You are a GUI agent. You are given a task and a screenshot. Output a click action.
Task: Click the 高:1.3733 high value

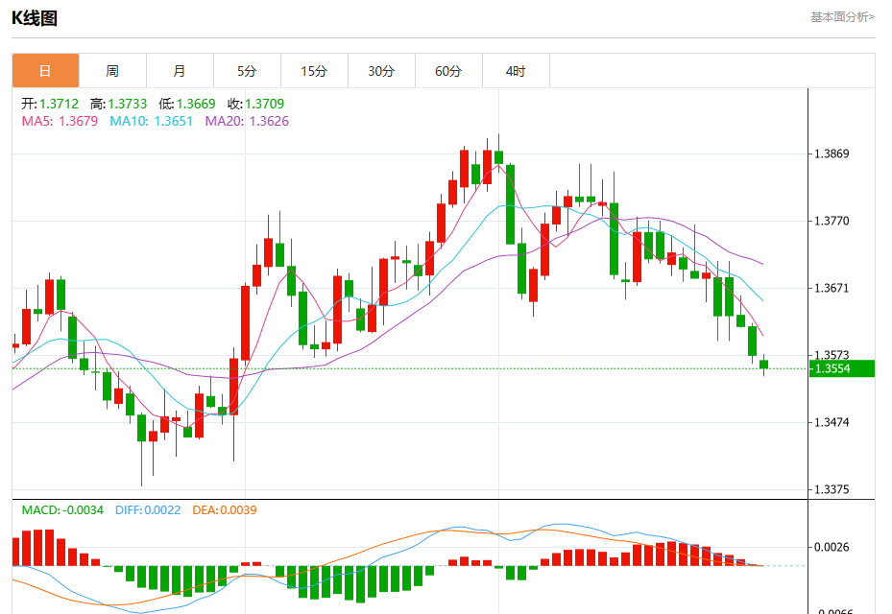(118, 104)
